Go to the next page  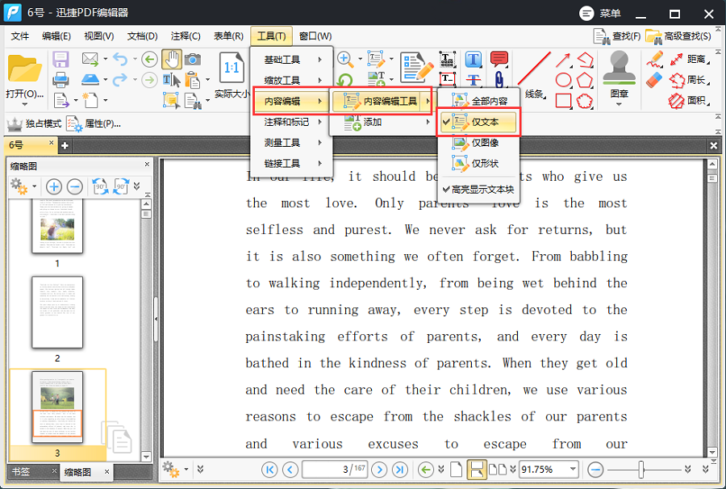379,470
